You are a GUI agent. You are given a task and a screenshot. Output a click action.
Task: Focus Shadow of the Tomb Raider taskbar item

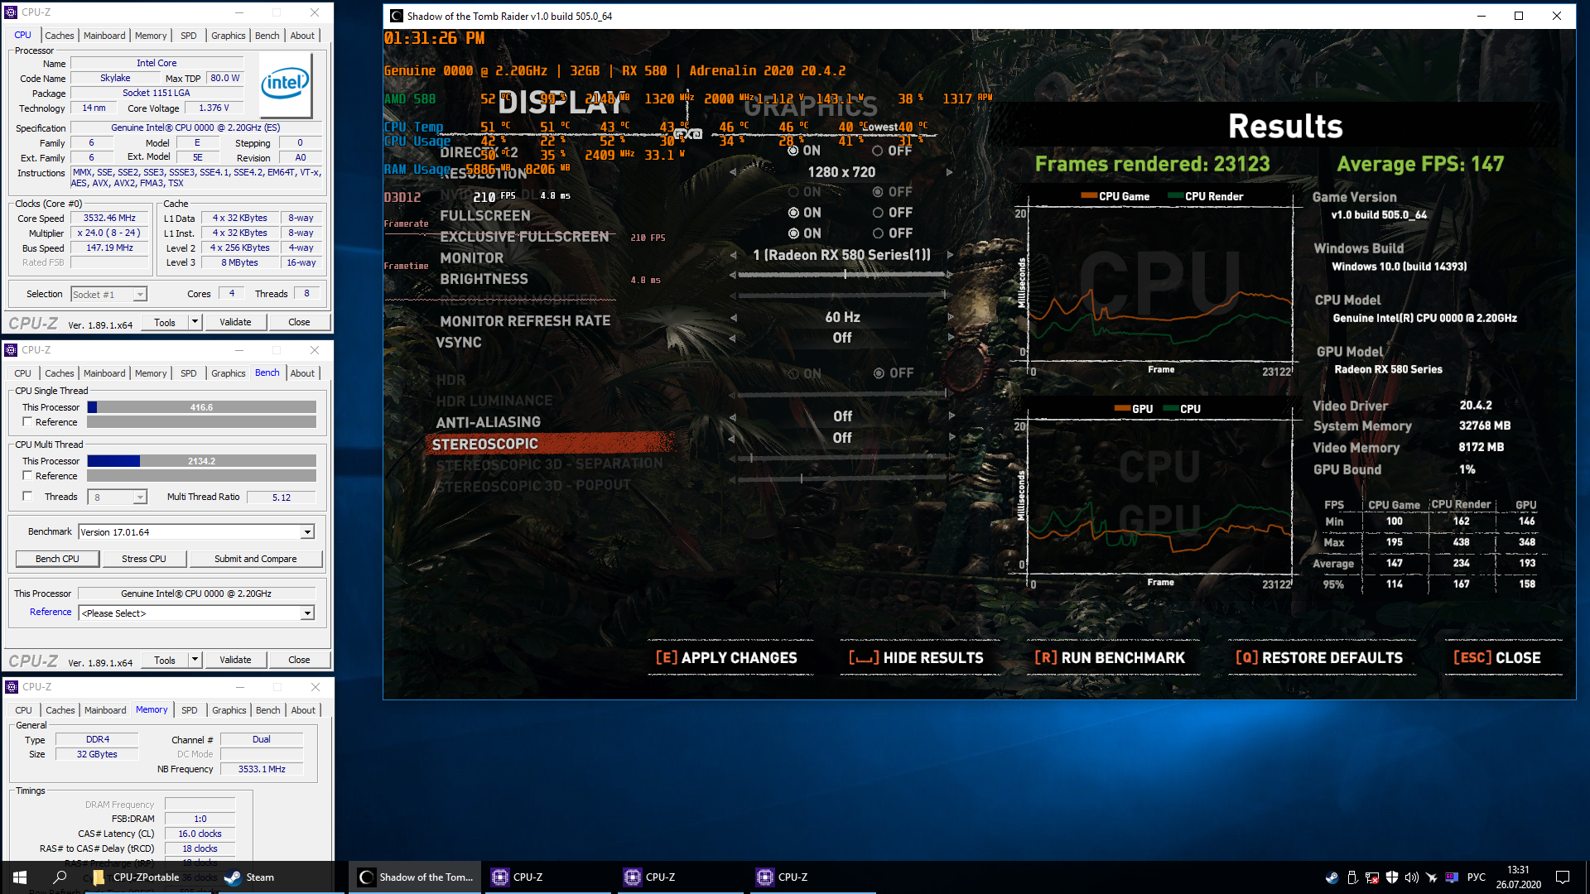point(417,877)
